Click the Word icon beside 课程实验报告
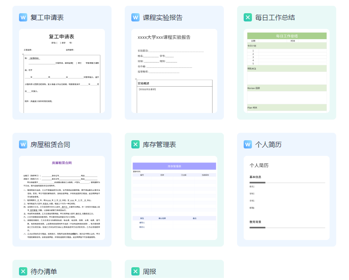 point(135,17)
